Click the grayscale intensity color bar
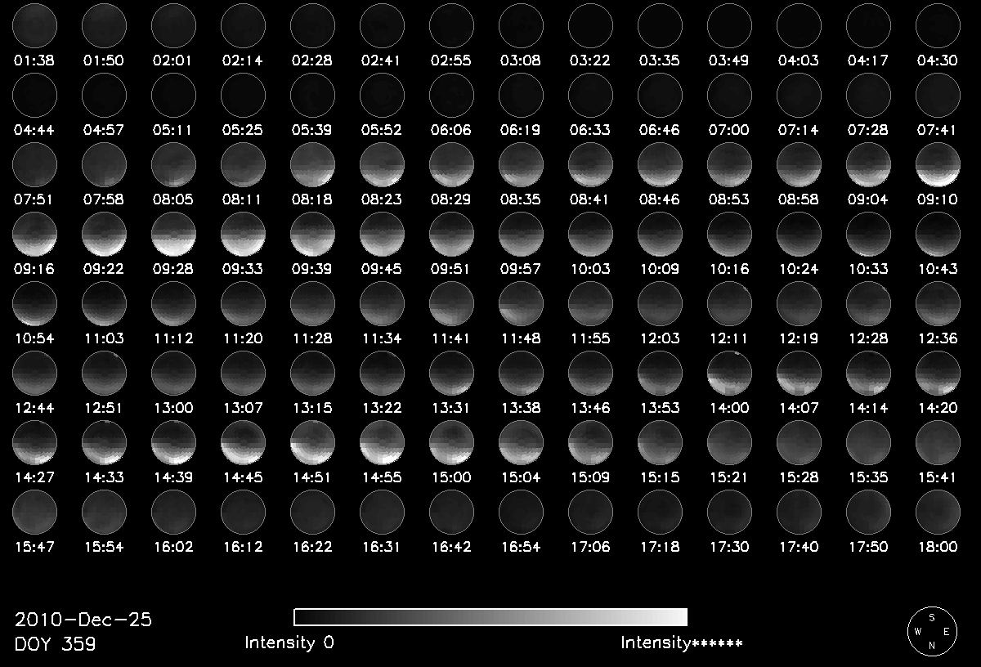981x667 pixels. (x=490, y=617)
